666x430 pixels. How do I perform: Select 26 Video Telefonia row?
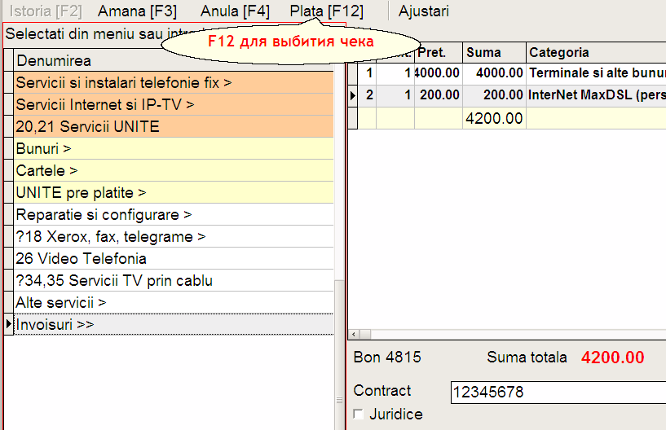[174, 259]
